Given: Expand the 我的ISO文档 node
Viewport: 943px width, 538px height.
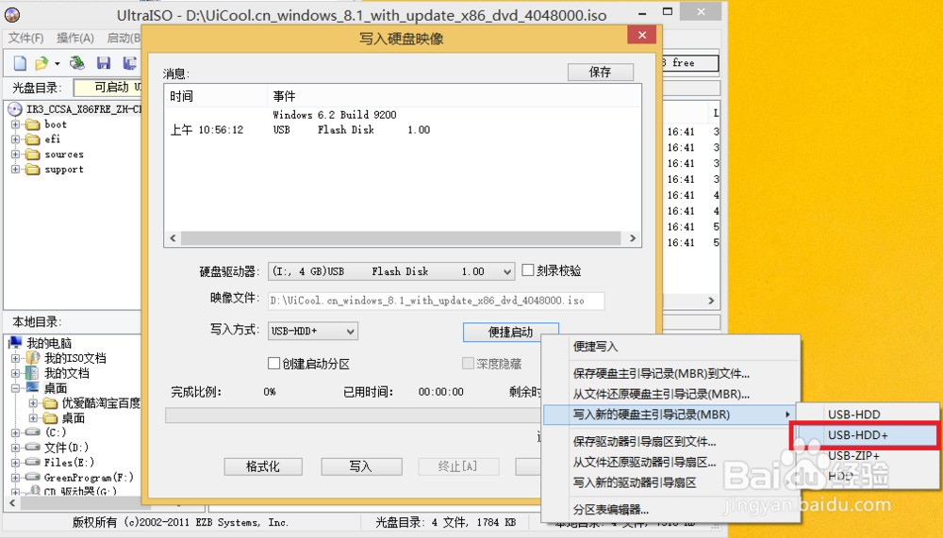Looking at the screenshot, I should click(15, 358).
